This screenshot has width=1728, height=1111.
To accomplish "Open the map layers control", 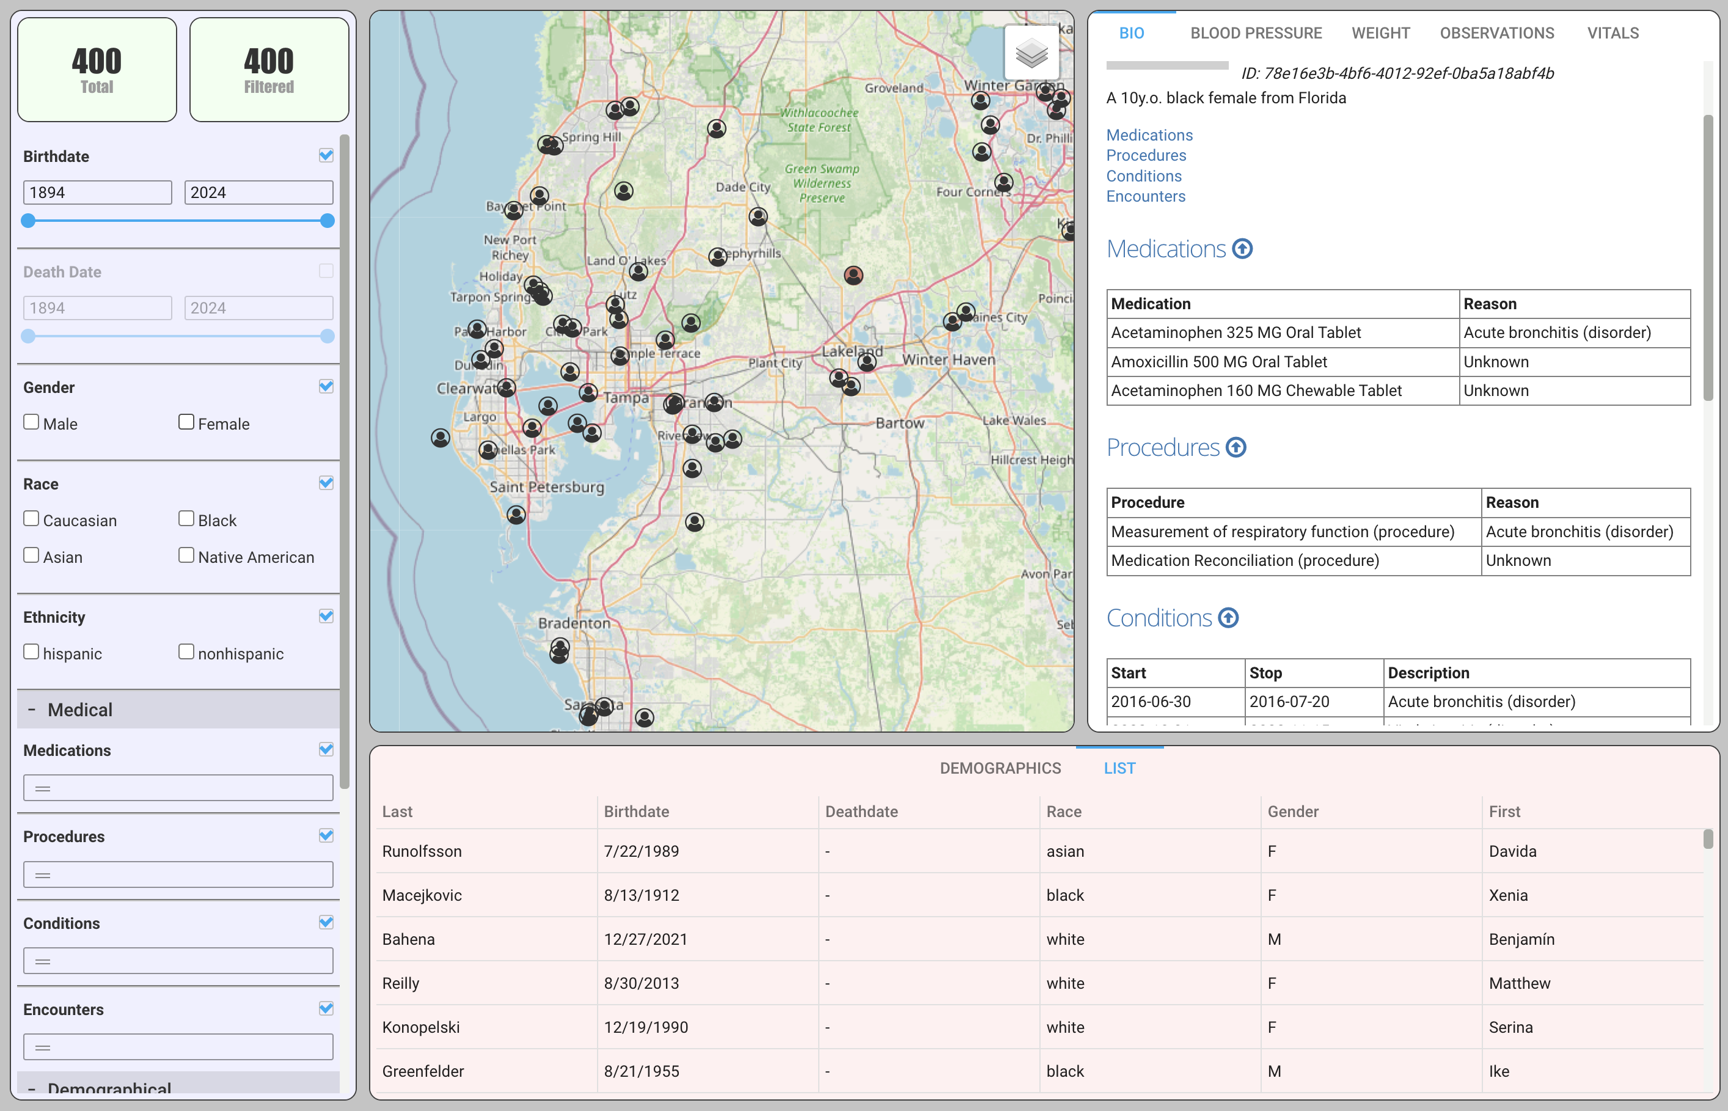I will 1031,53.
